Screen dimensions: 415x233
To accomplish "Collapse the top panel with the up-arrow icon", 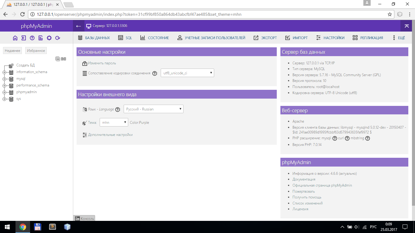I will 406,26.
